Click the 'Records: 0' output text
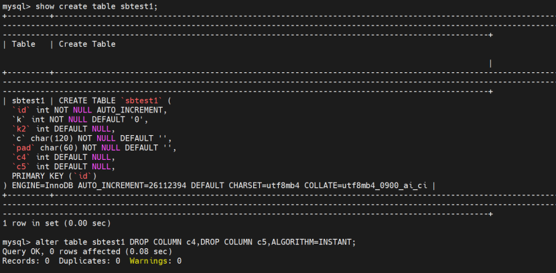The image size is (556, 273). (x=26, y=260)
